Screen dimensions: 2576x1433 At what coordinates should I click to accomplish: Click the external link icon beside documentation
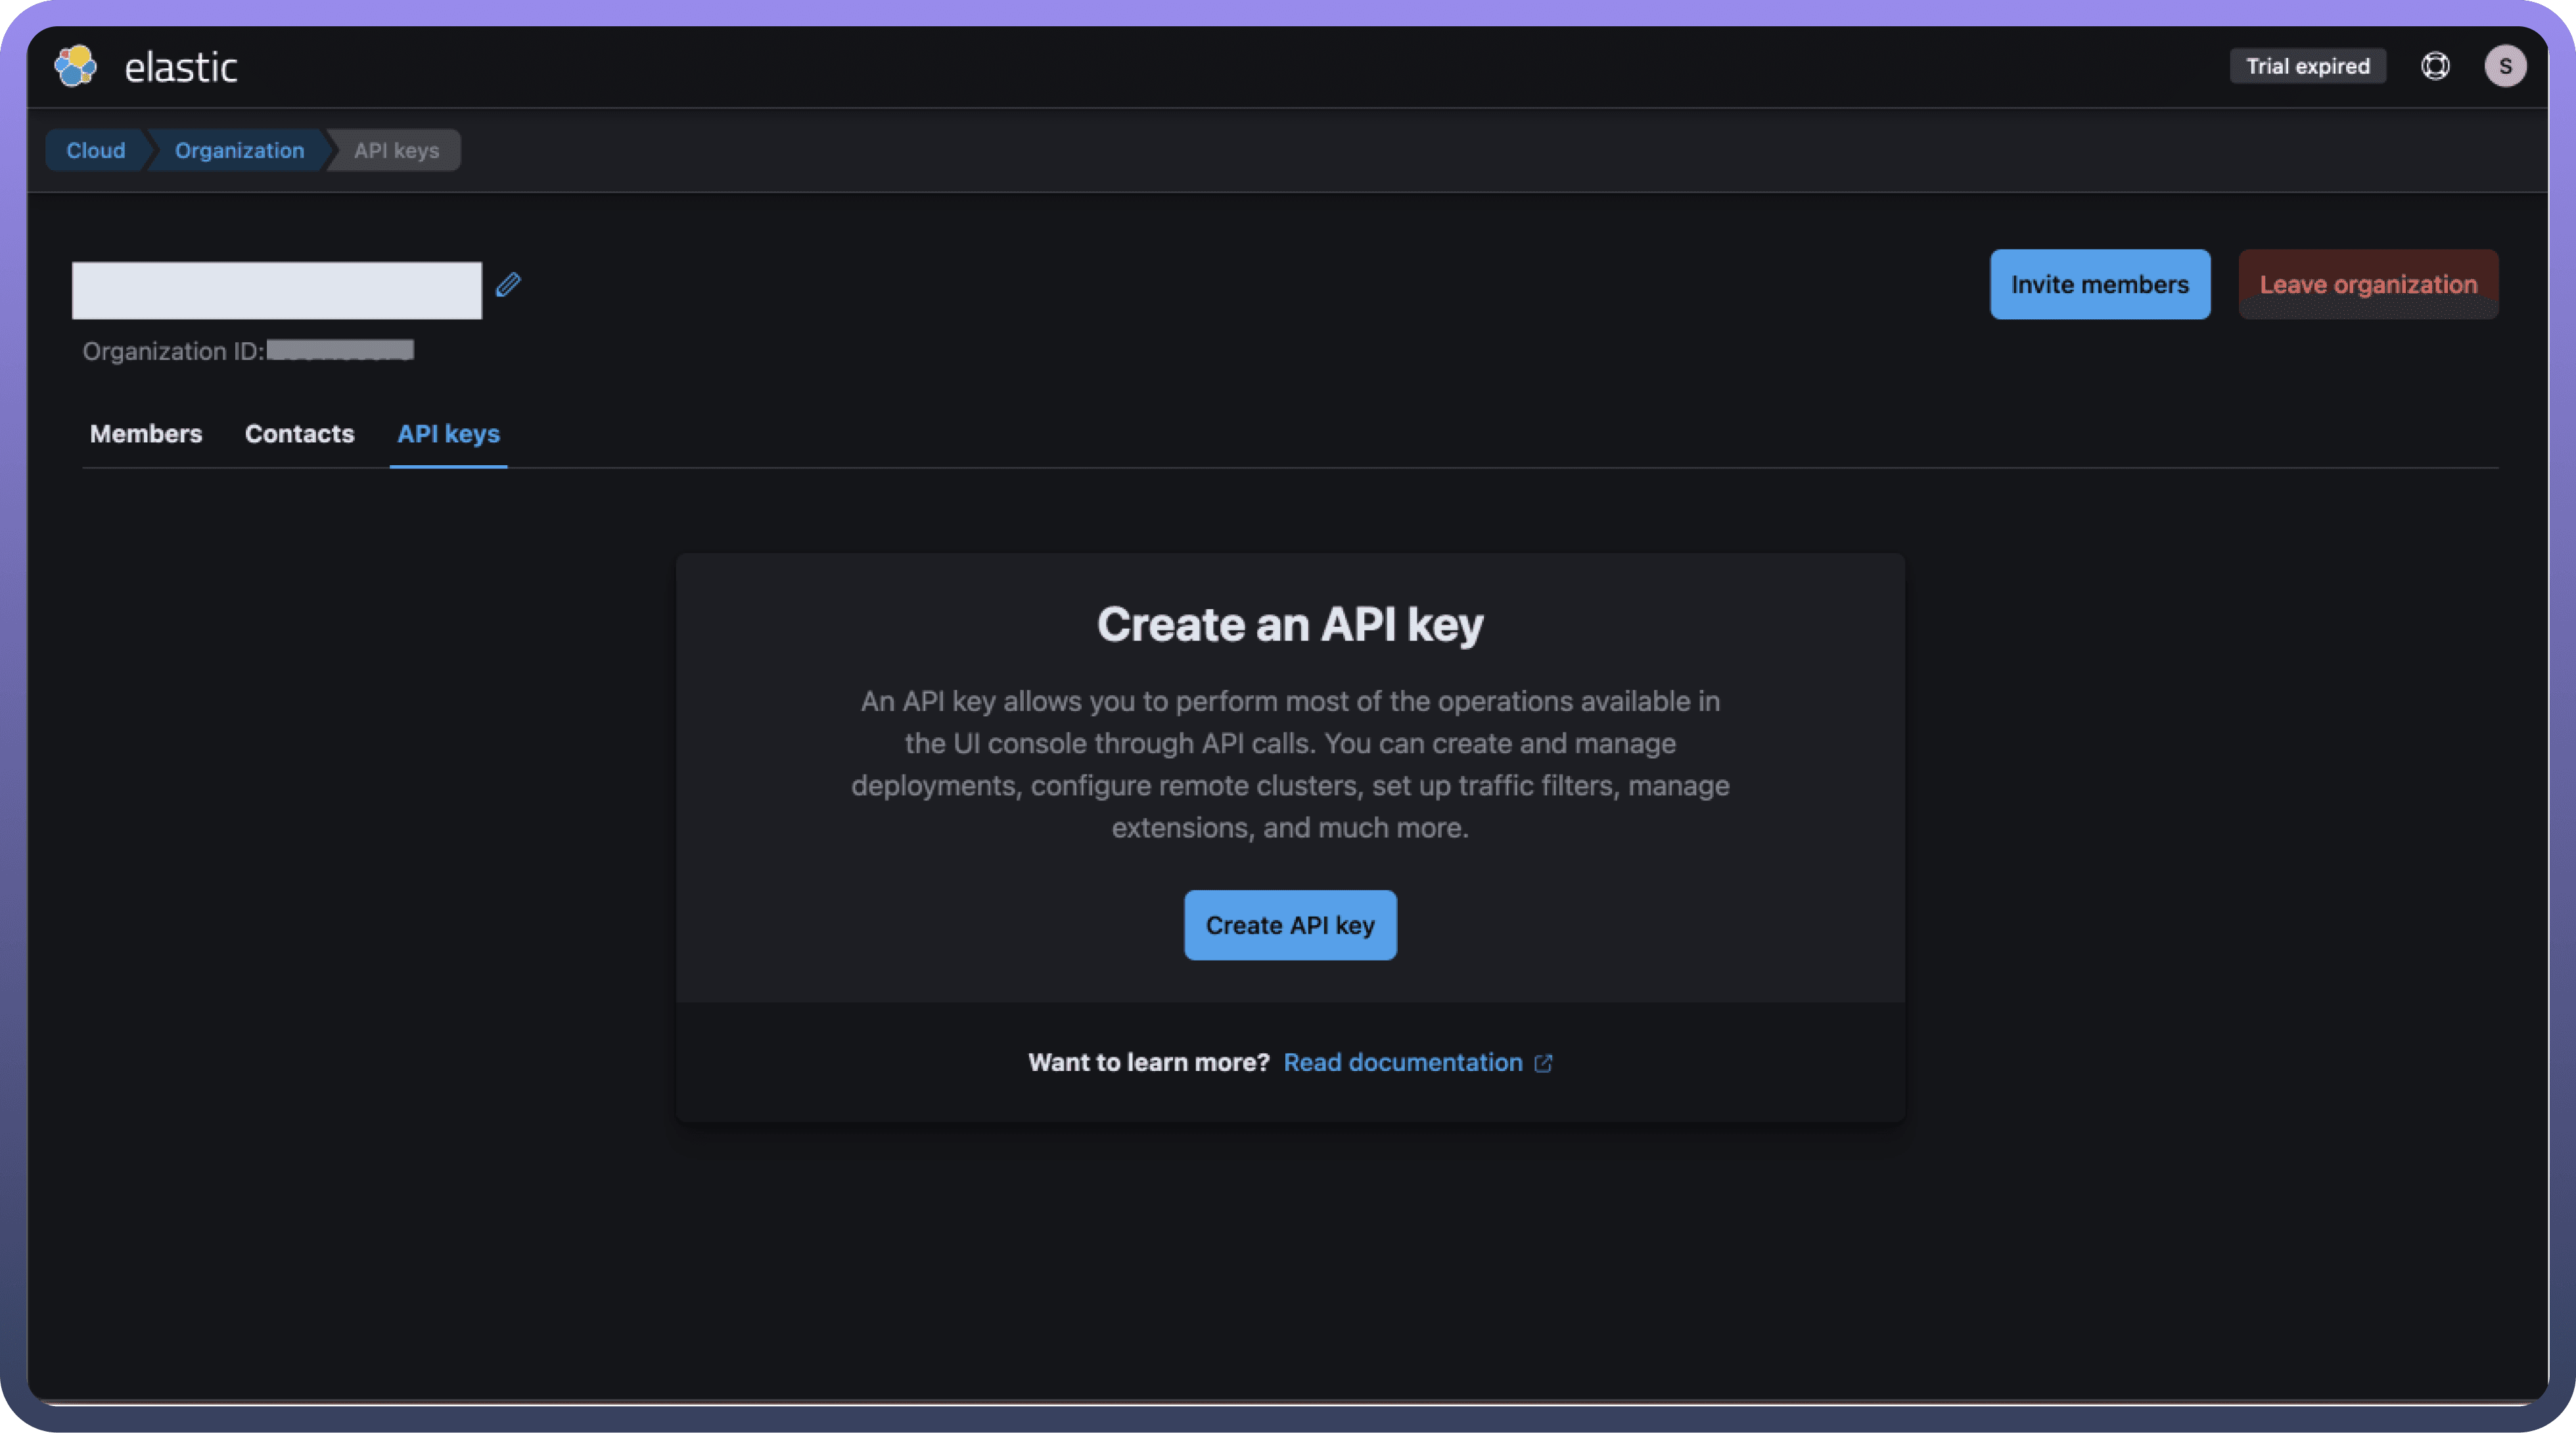click(x=1543, y=1063)
